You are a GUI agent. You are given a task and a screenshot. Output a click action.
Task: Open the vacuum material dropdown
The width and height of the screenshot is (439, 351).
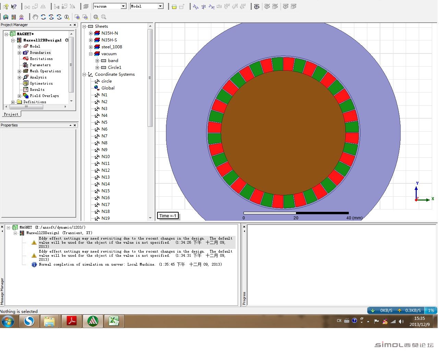[x=123, y=6]
